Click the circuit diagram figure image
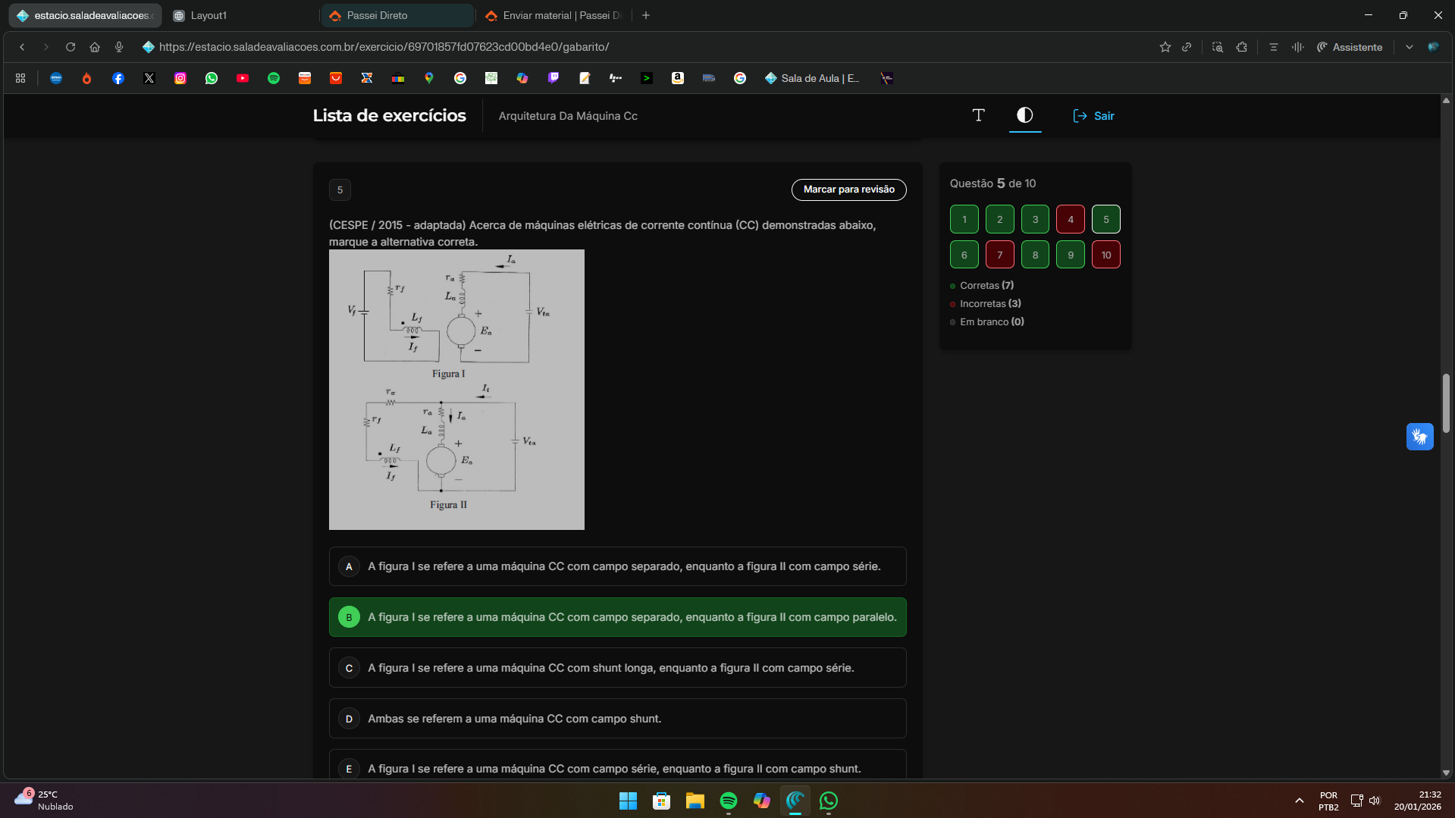1455x818 pixels. click(x=456, y=390)
